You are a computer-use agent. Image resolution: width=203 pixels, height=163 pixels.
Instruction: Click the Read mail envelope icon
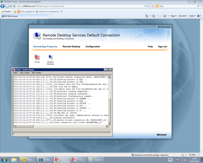[x=160, y=16]
